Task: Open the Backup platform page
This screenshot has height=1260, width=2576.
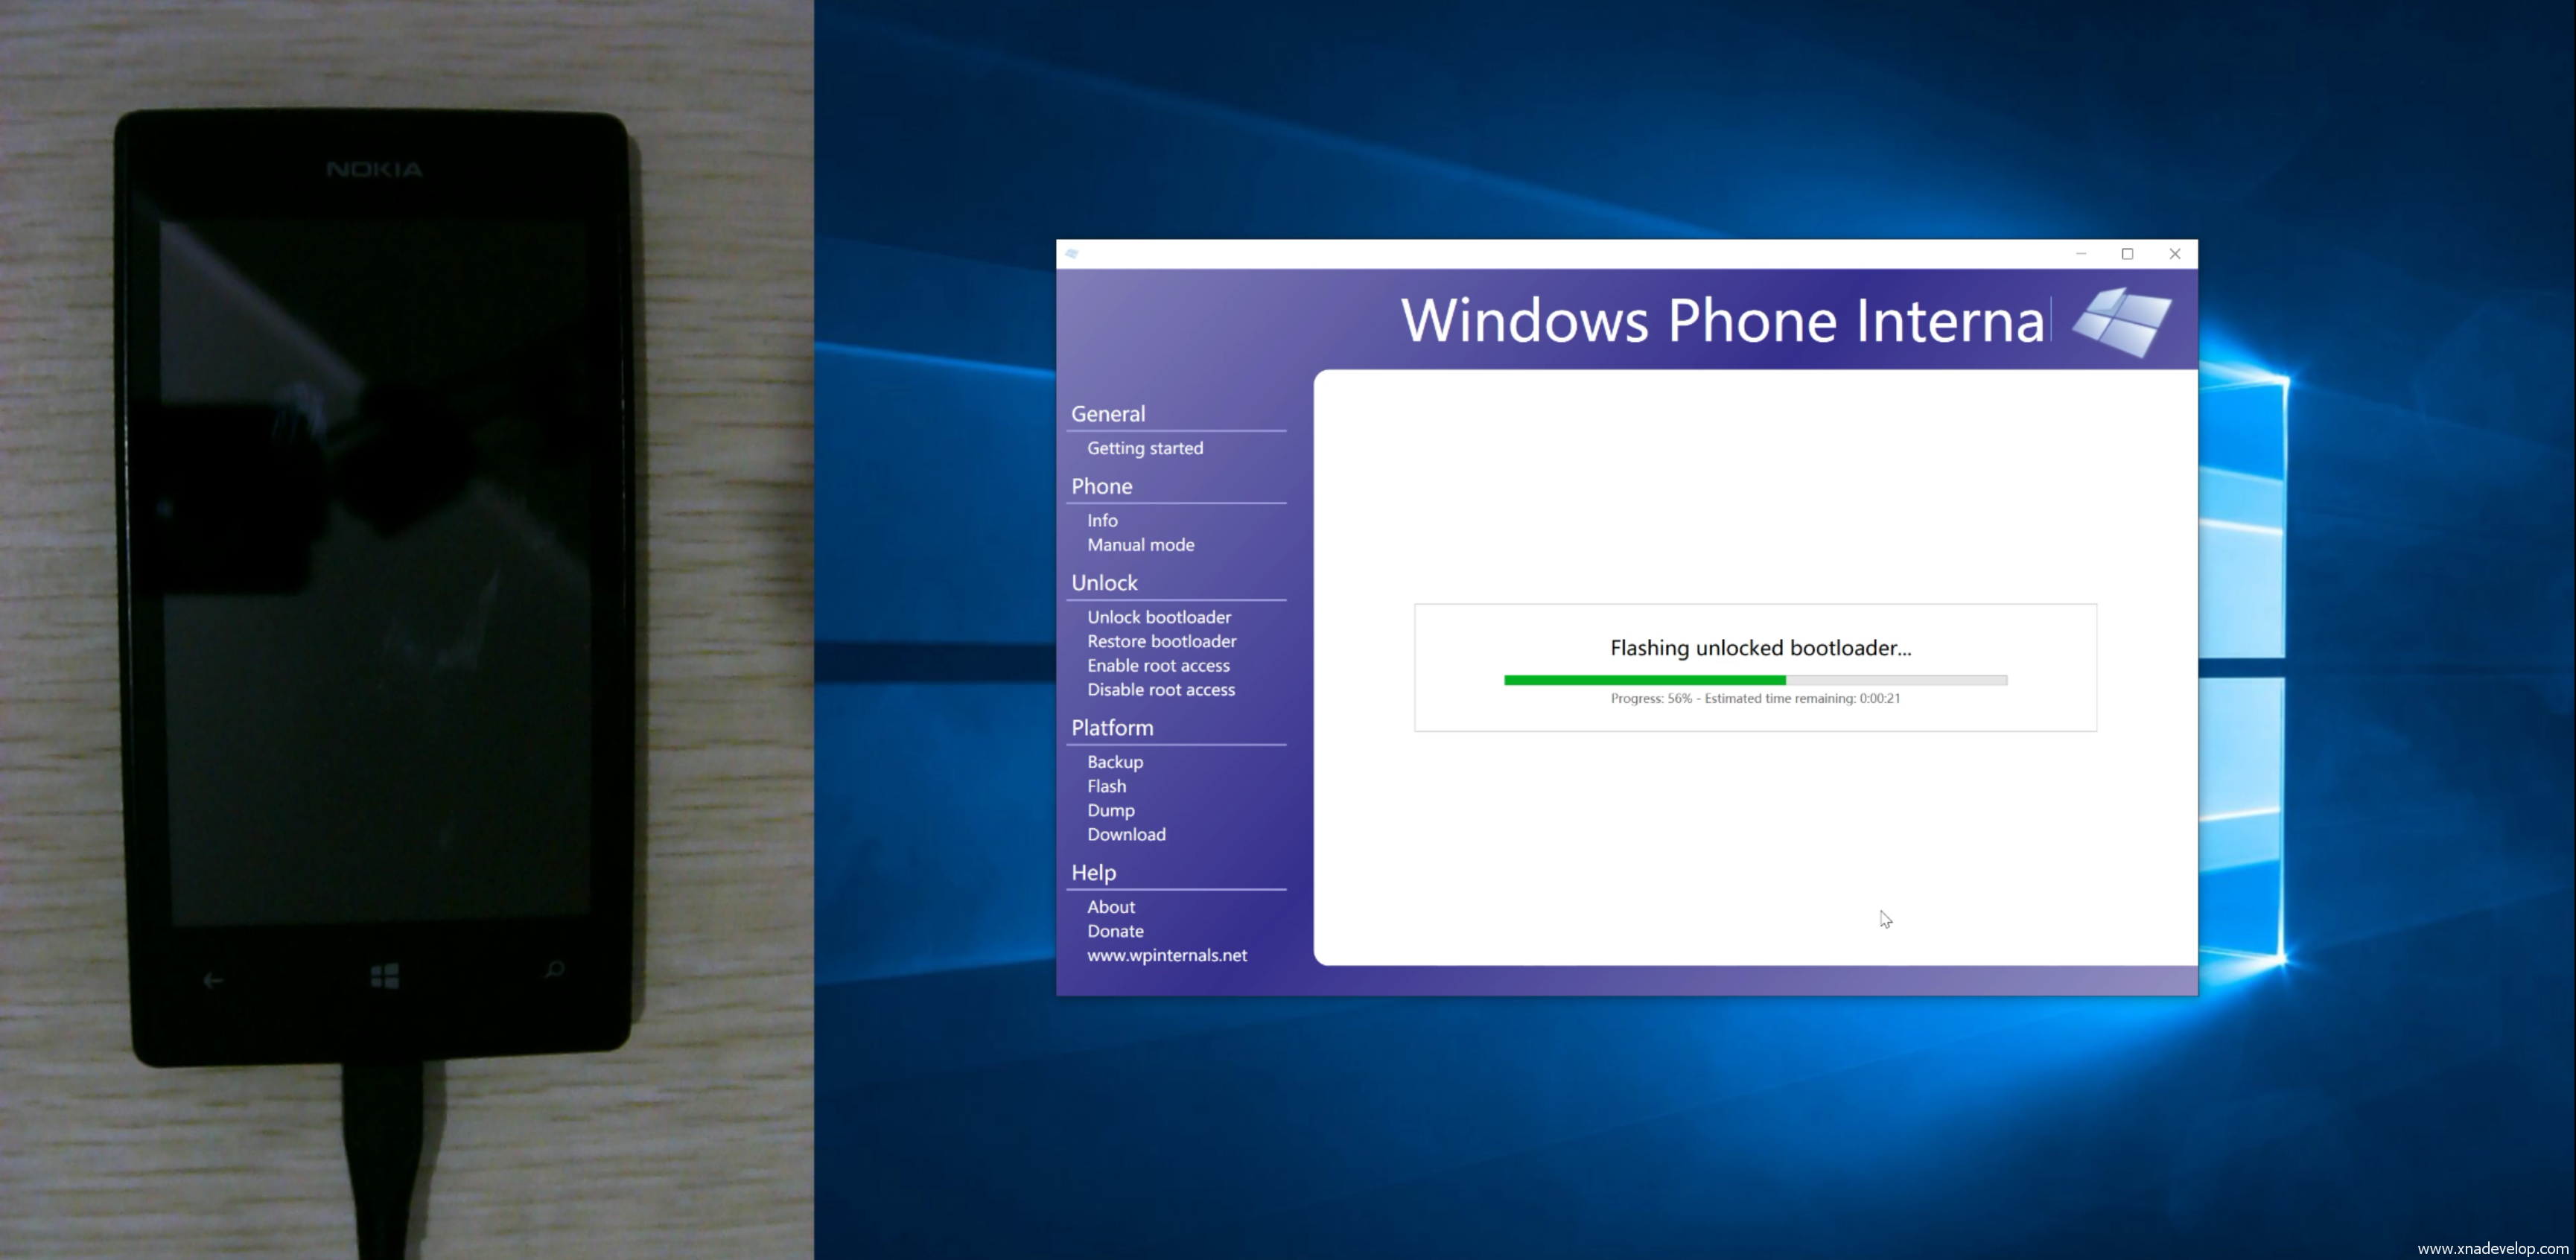Action: click(1115, 762)
